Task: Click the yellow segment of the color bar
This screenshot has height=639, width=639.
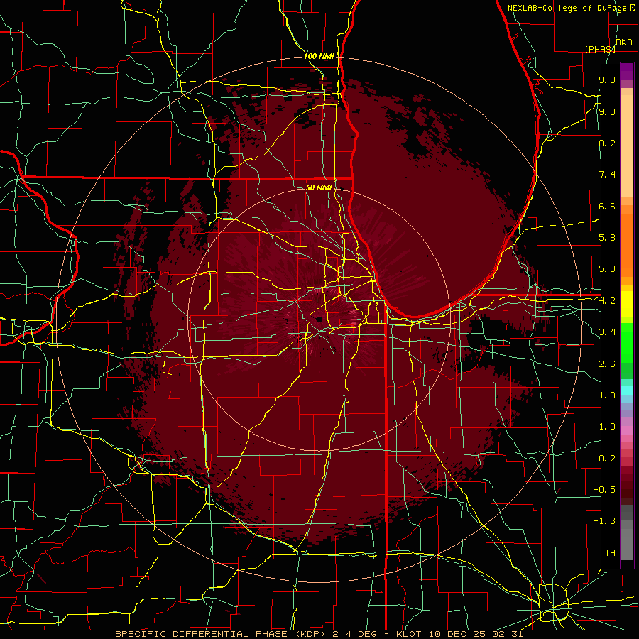Action: (627, 304)
